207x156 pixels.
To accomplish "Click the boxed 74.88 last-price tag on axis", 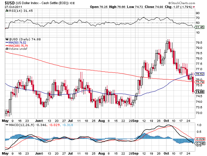I will point(200,92).
